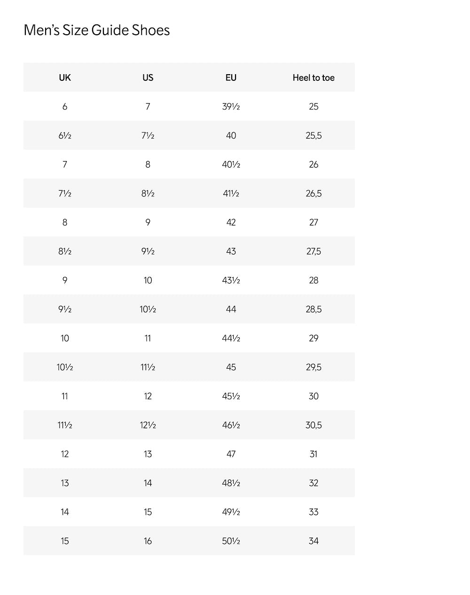The width and height of the screenshot is (470, 595).
Task: Click US size 7½ cell
Action: (148, 136)
